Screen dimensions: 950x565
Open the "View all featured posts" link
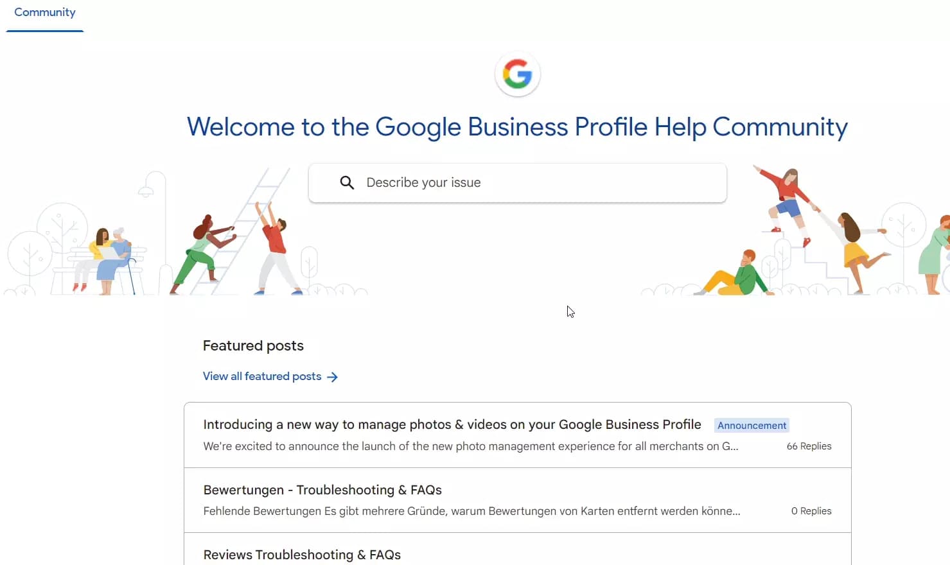[262, 376]
